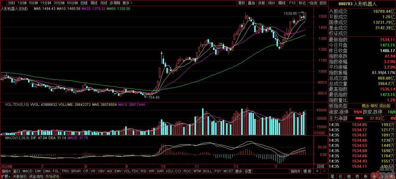Viewport: 396px width, 179px height.
Task: Toggle the TRIX indicator
Action: pos(65,171)
